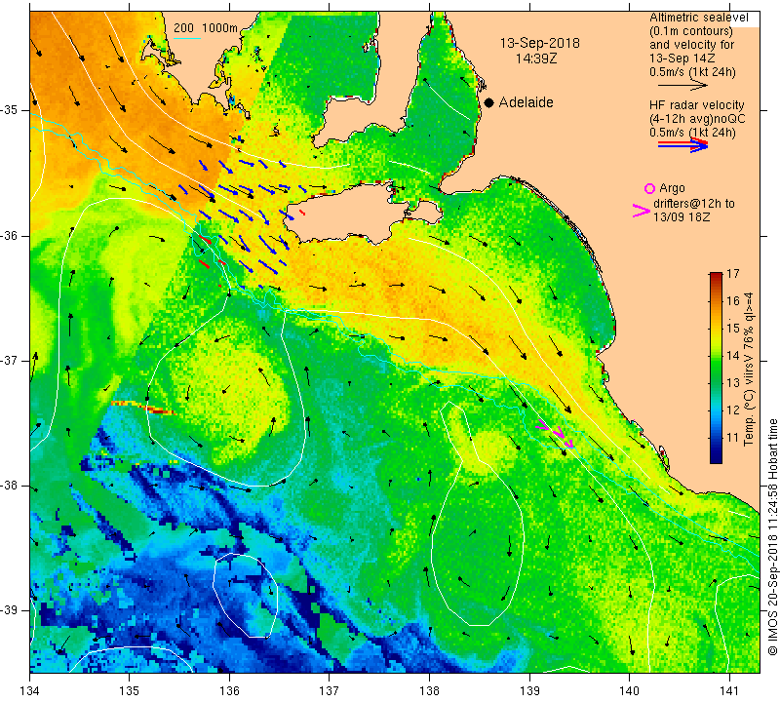
Task: Click the 'Argo' legend label
Action: pos(672,188)
